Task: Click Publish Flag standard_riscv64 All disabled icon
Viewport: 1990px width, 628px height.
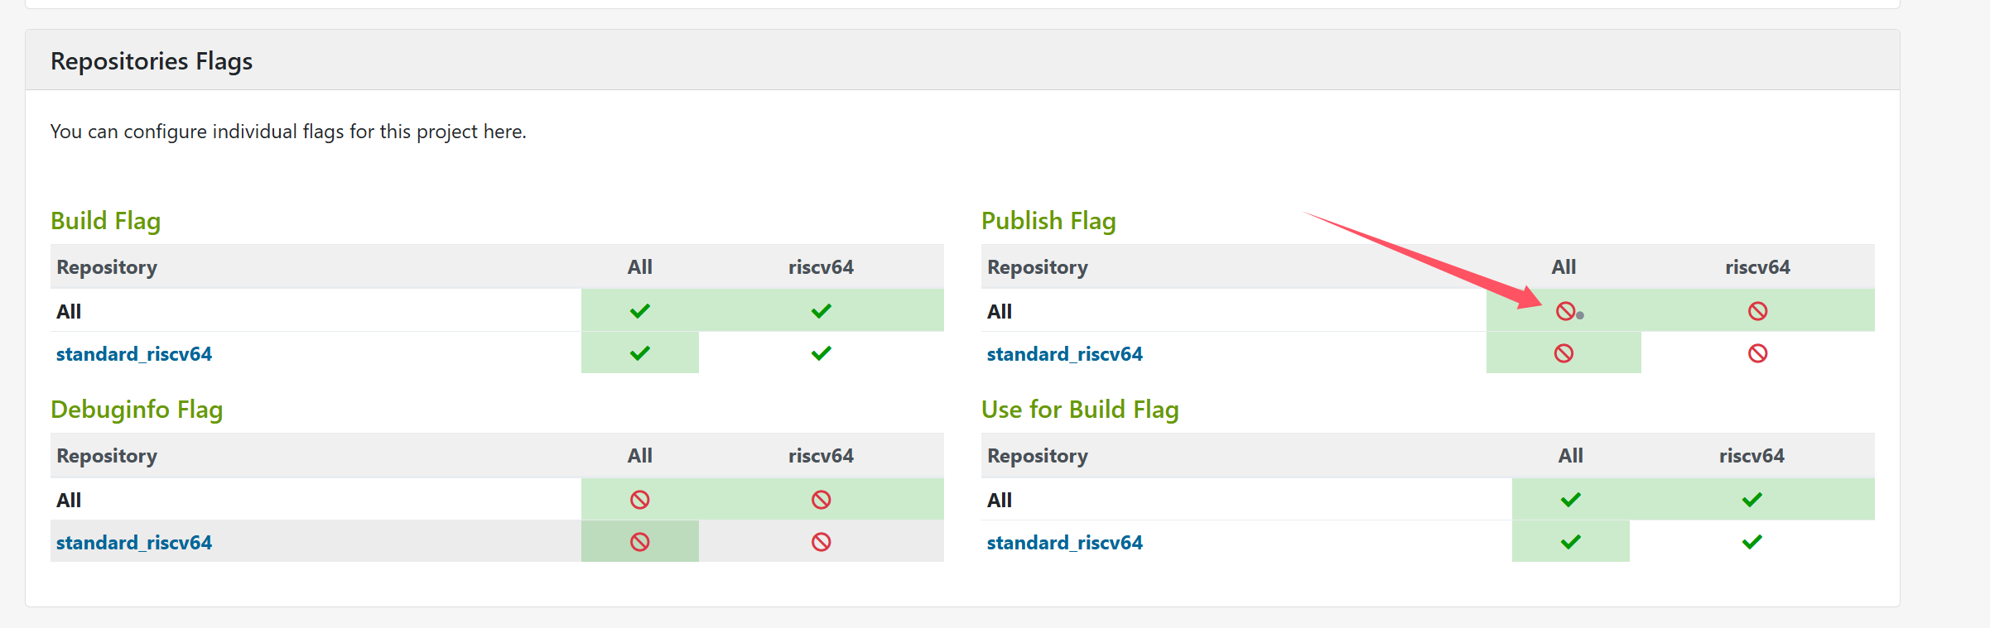Action: coord(1564,353)
